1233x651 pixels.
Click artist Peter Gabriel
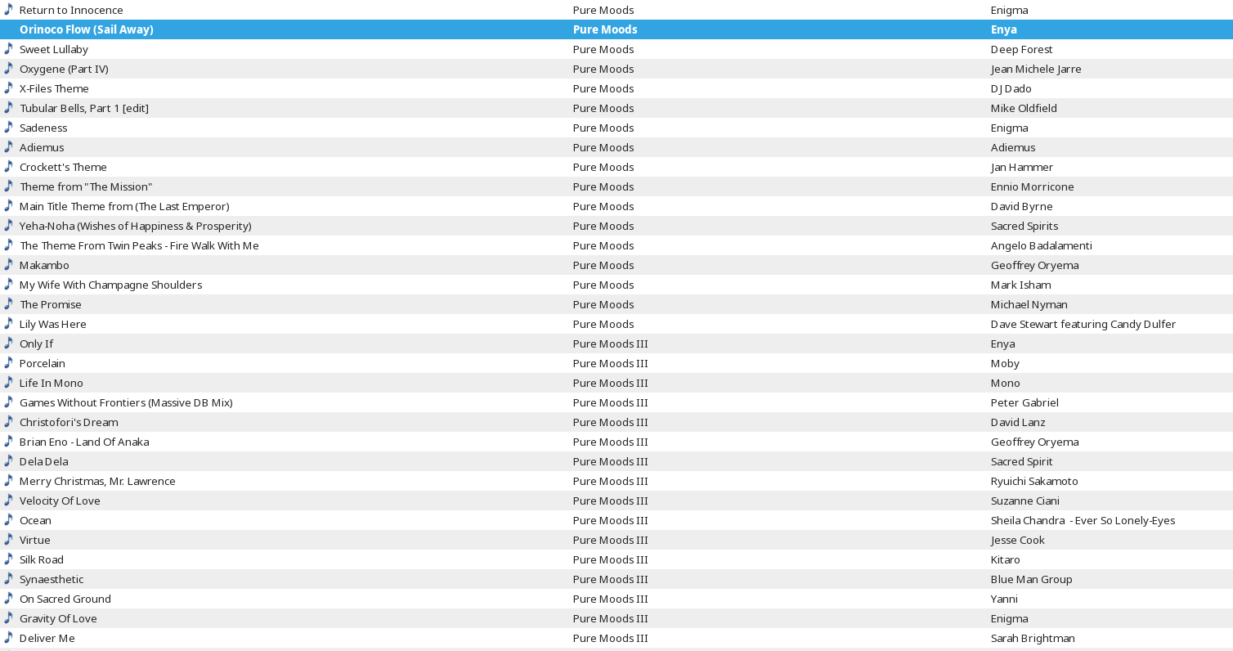[1025, 402]
